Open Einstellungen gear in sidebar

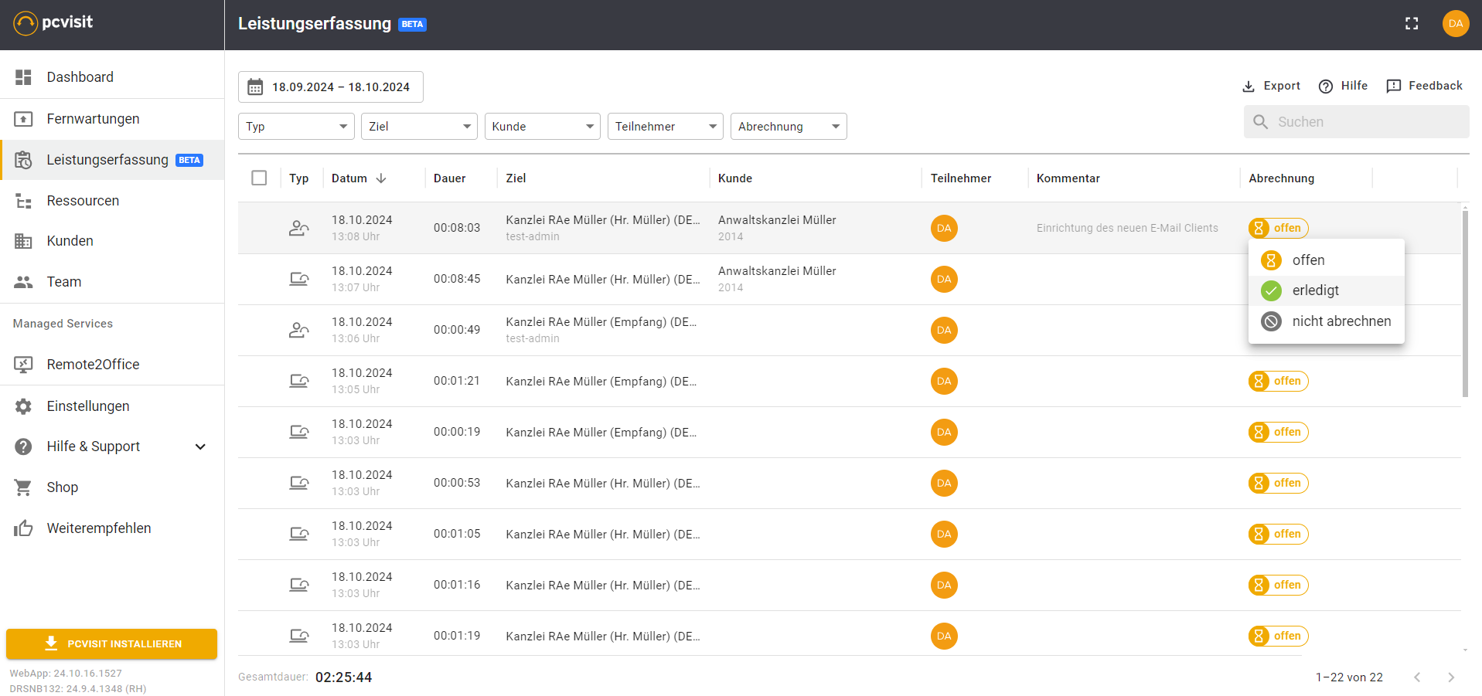24,406
